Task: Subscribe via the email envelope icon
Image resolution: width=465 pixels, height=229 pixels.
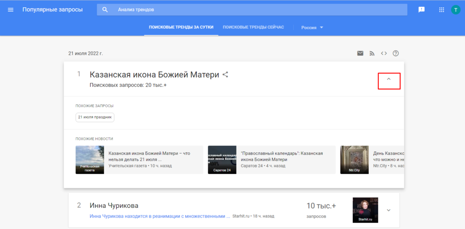Action: [x=360, y=53]
